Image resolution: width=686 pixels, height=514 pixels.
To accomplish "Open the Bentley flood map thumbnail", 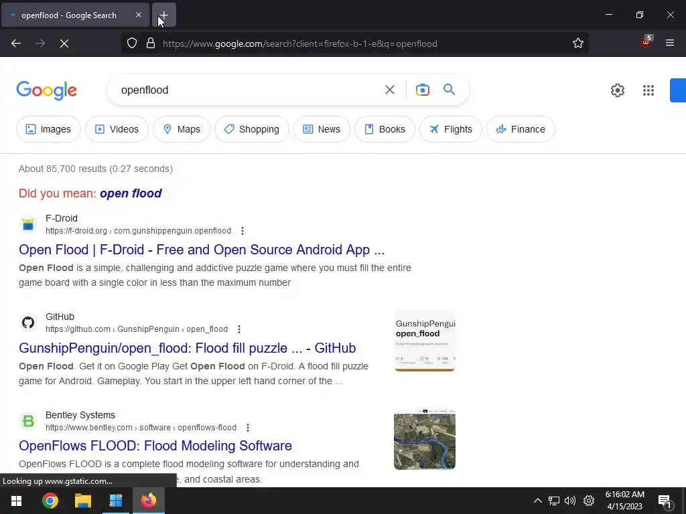I will pyautogui.click(x=424, y=439).
